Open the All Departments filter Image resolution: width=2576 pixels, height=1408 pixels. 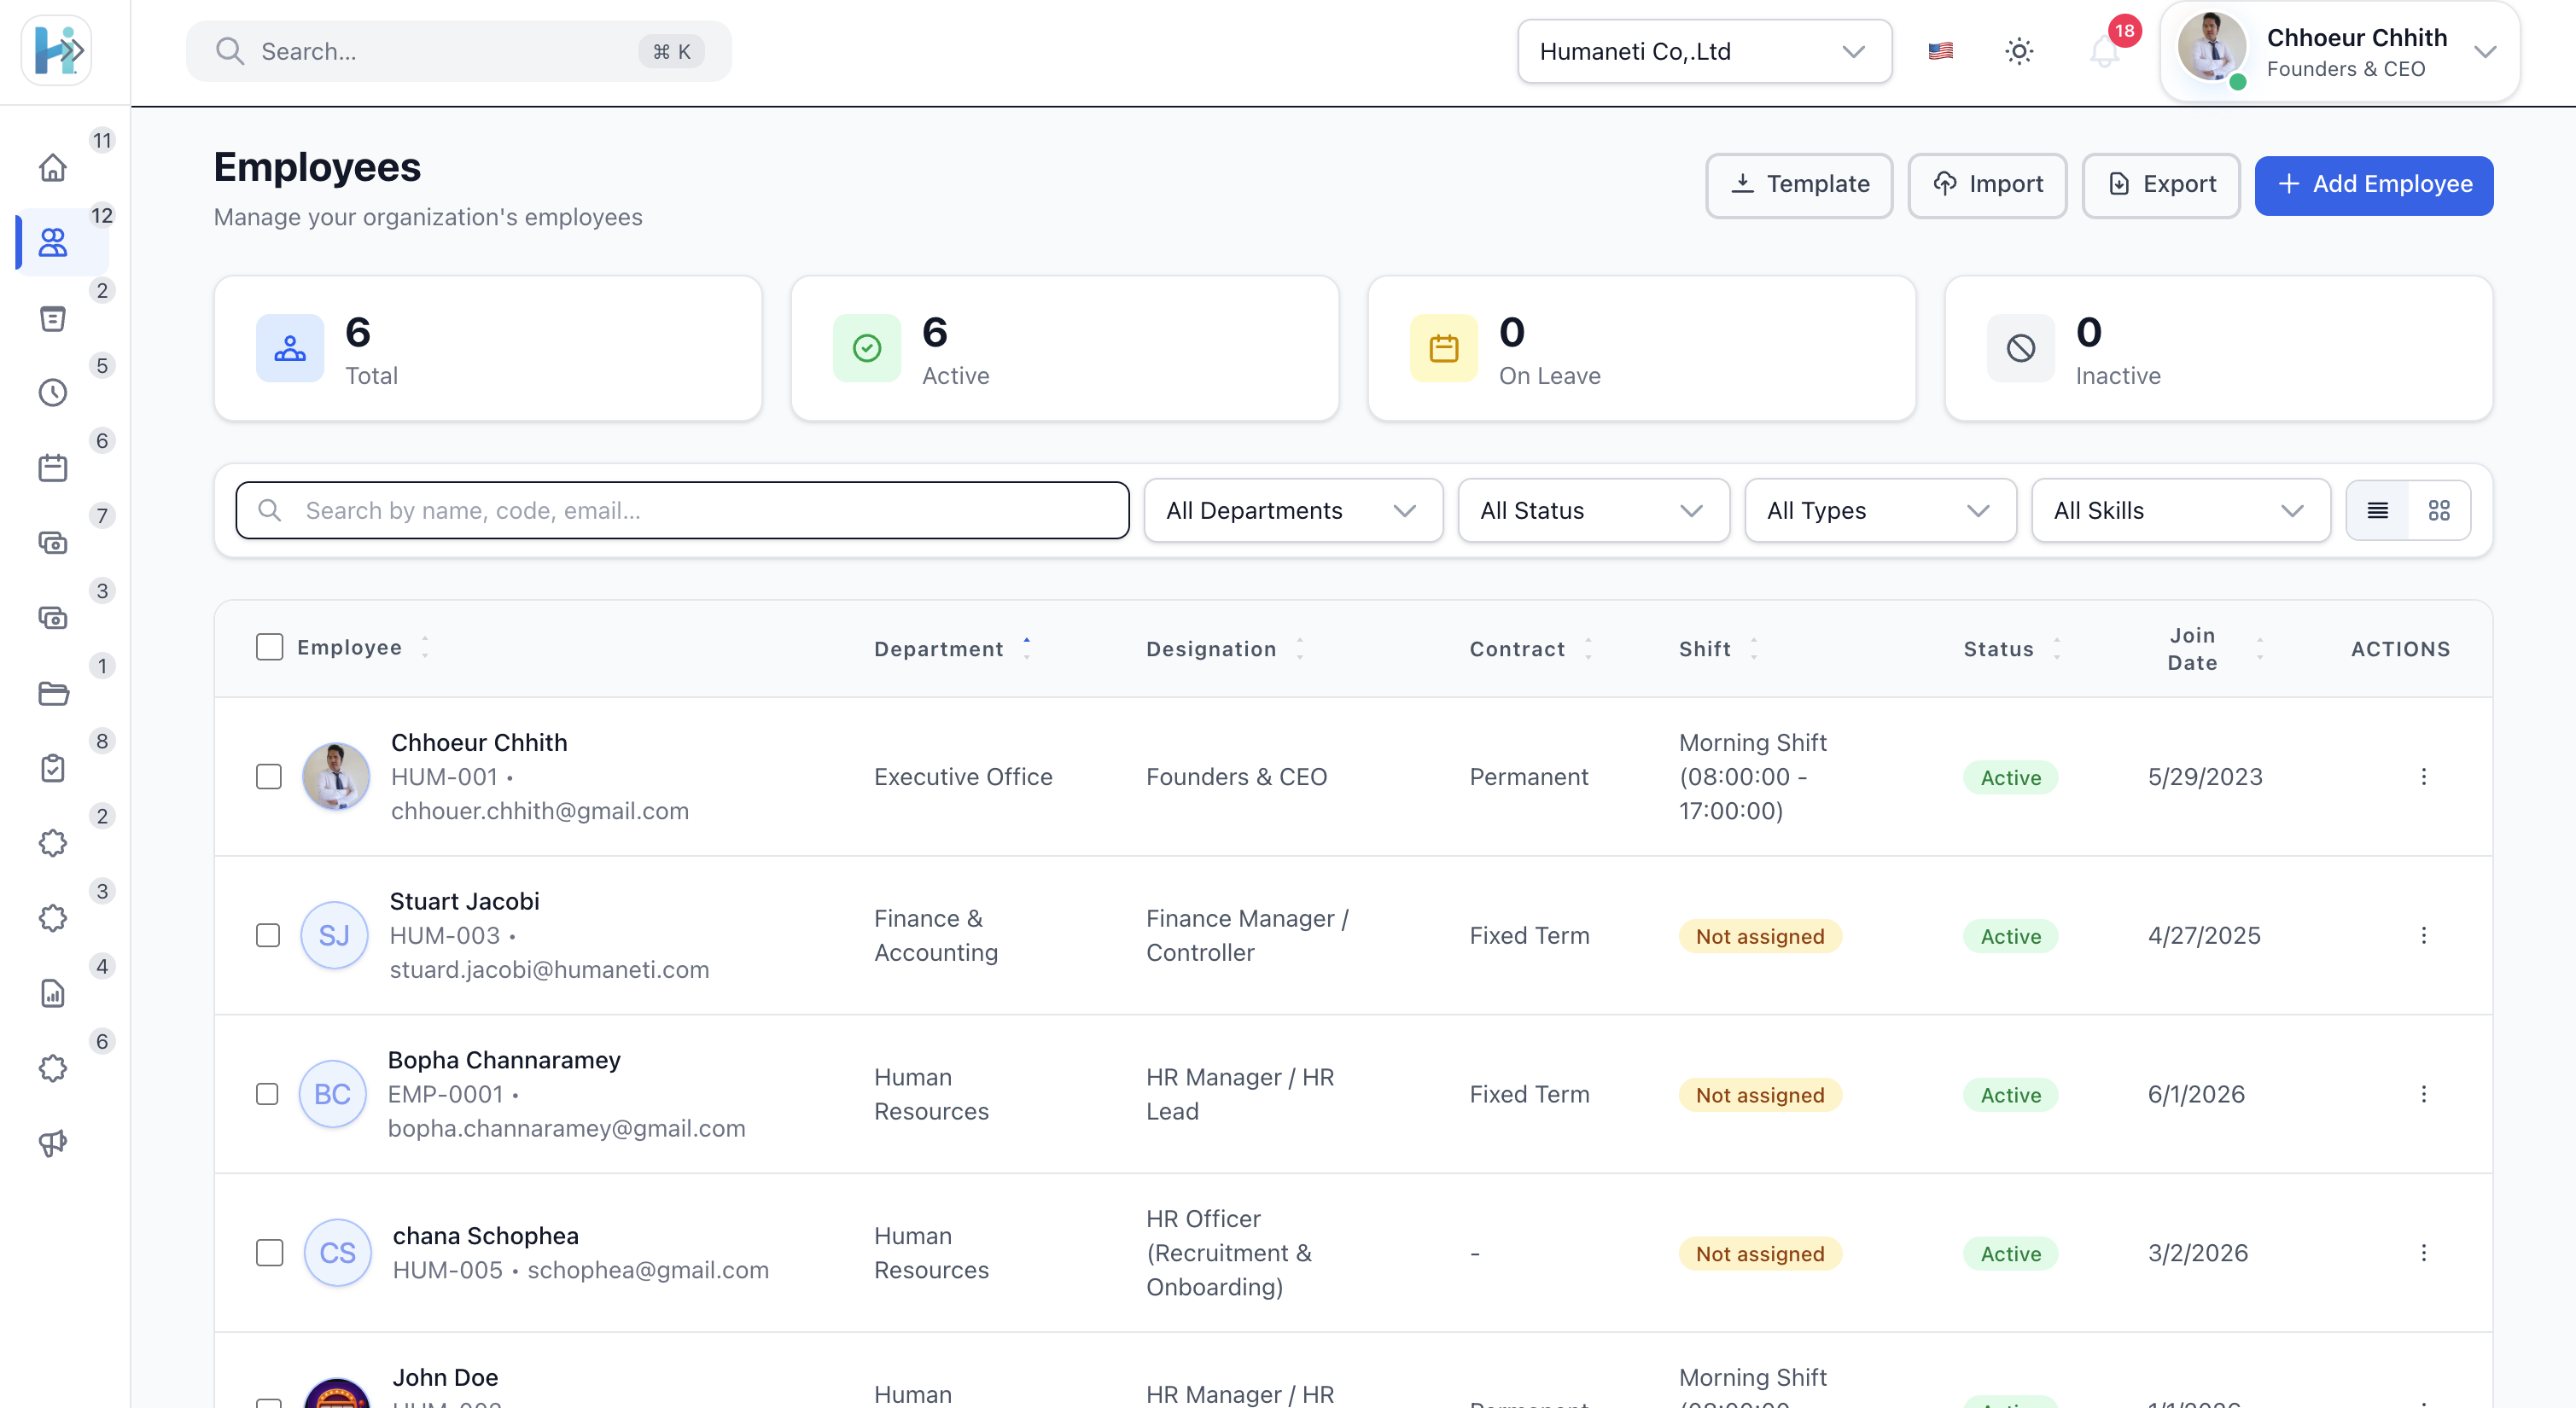pyautogui.click(x=1292, y=510)
